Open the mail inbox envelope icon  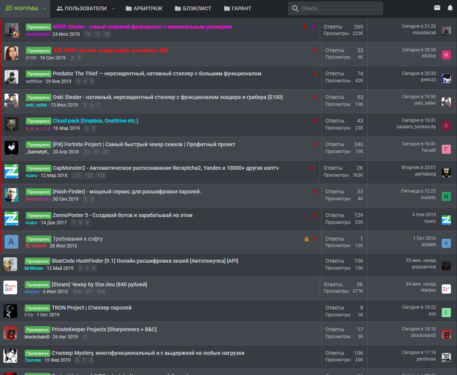point(437,8)
